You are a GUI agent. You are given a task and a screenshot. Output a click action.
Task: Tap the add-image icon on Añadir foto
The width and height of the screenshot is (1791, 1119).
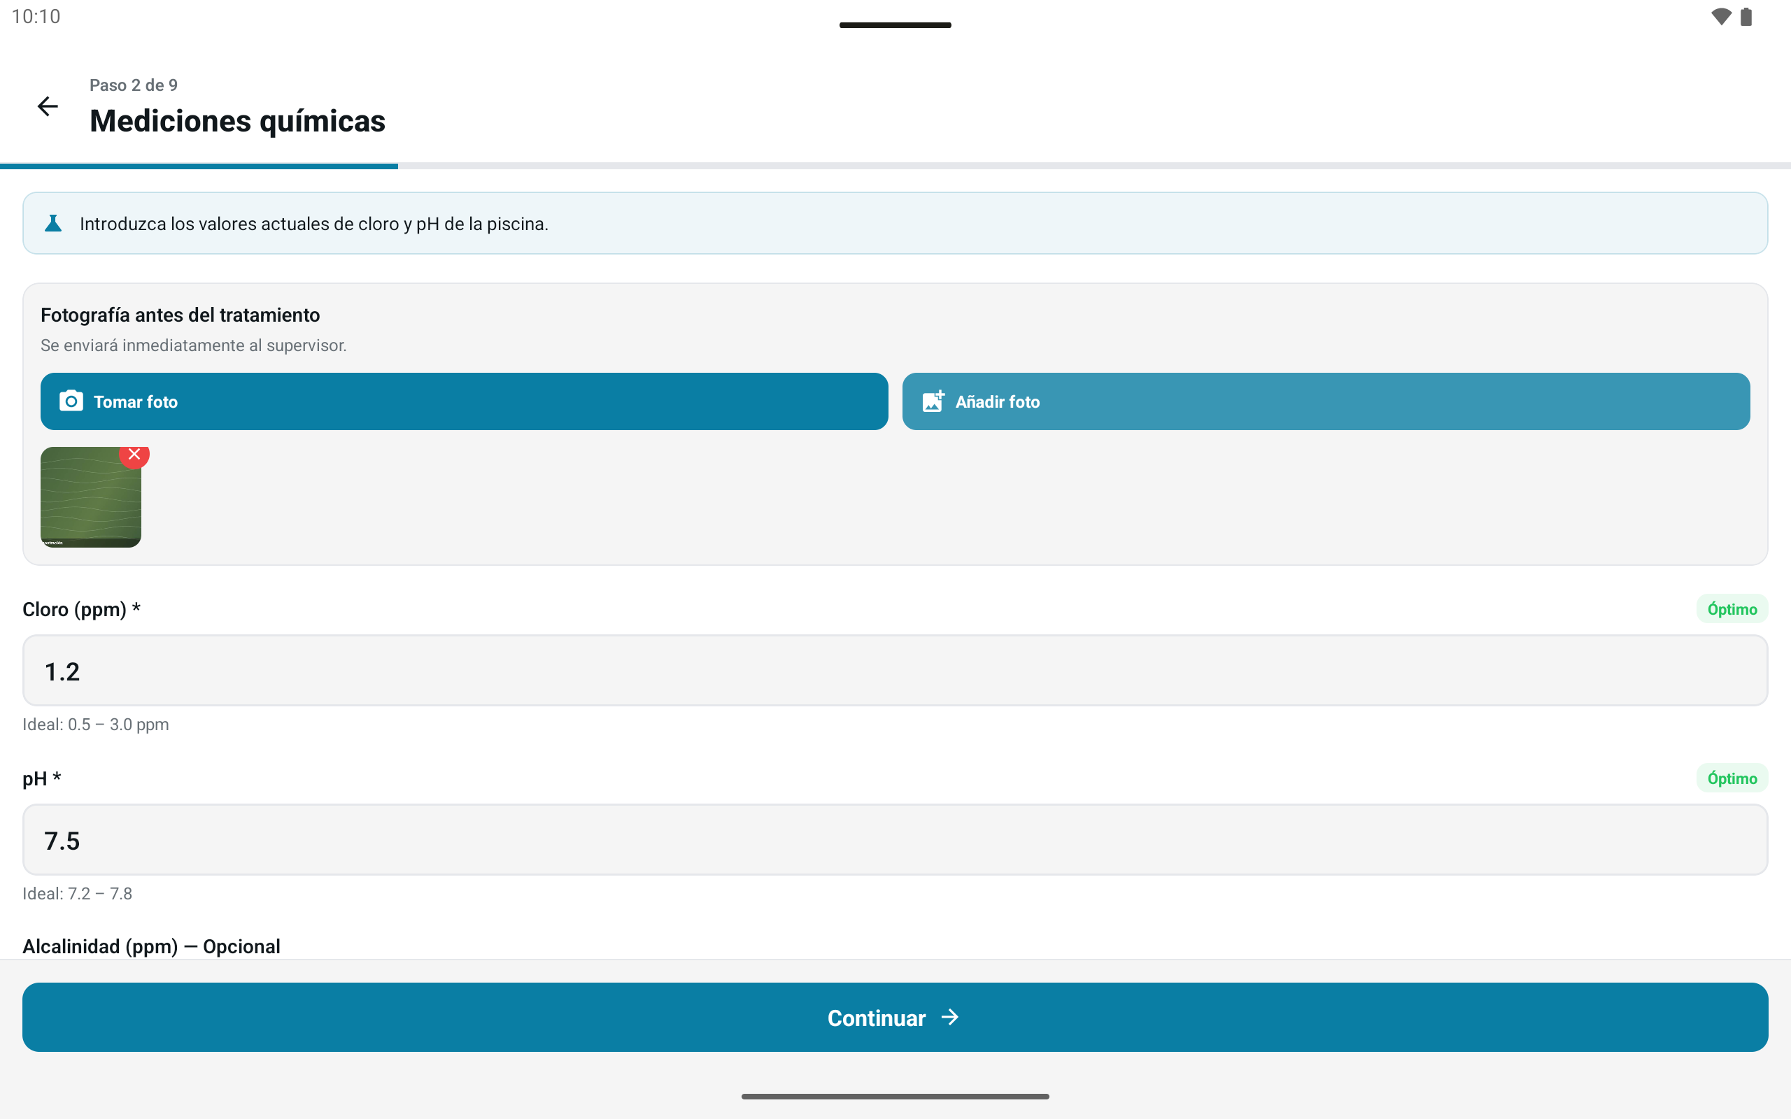[x=933, y=401]
